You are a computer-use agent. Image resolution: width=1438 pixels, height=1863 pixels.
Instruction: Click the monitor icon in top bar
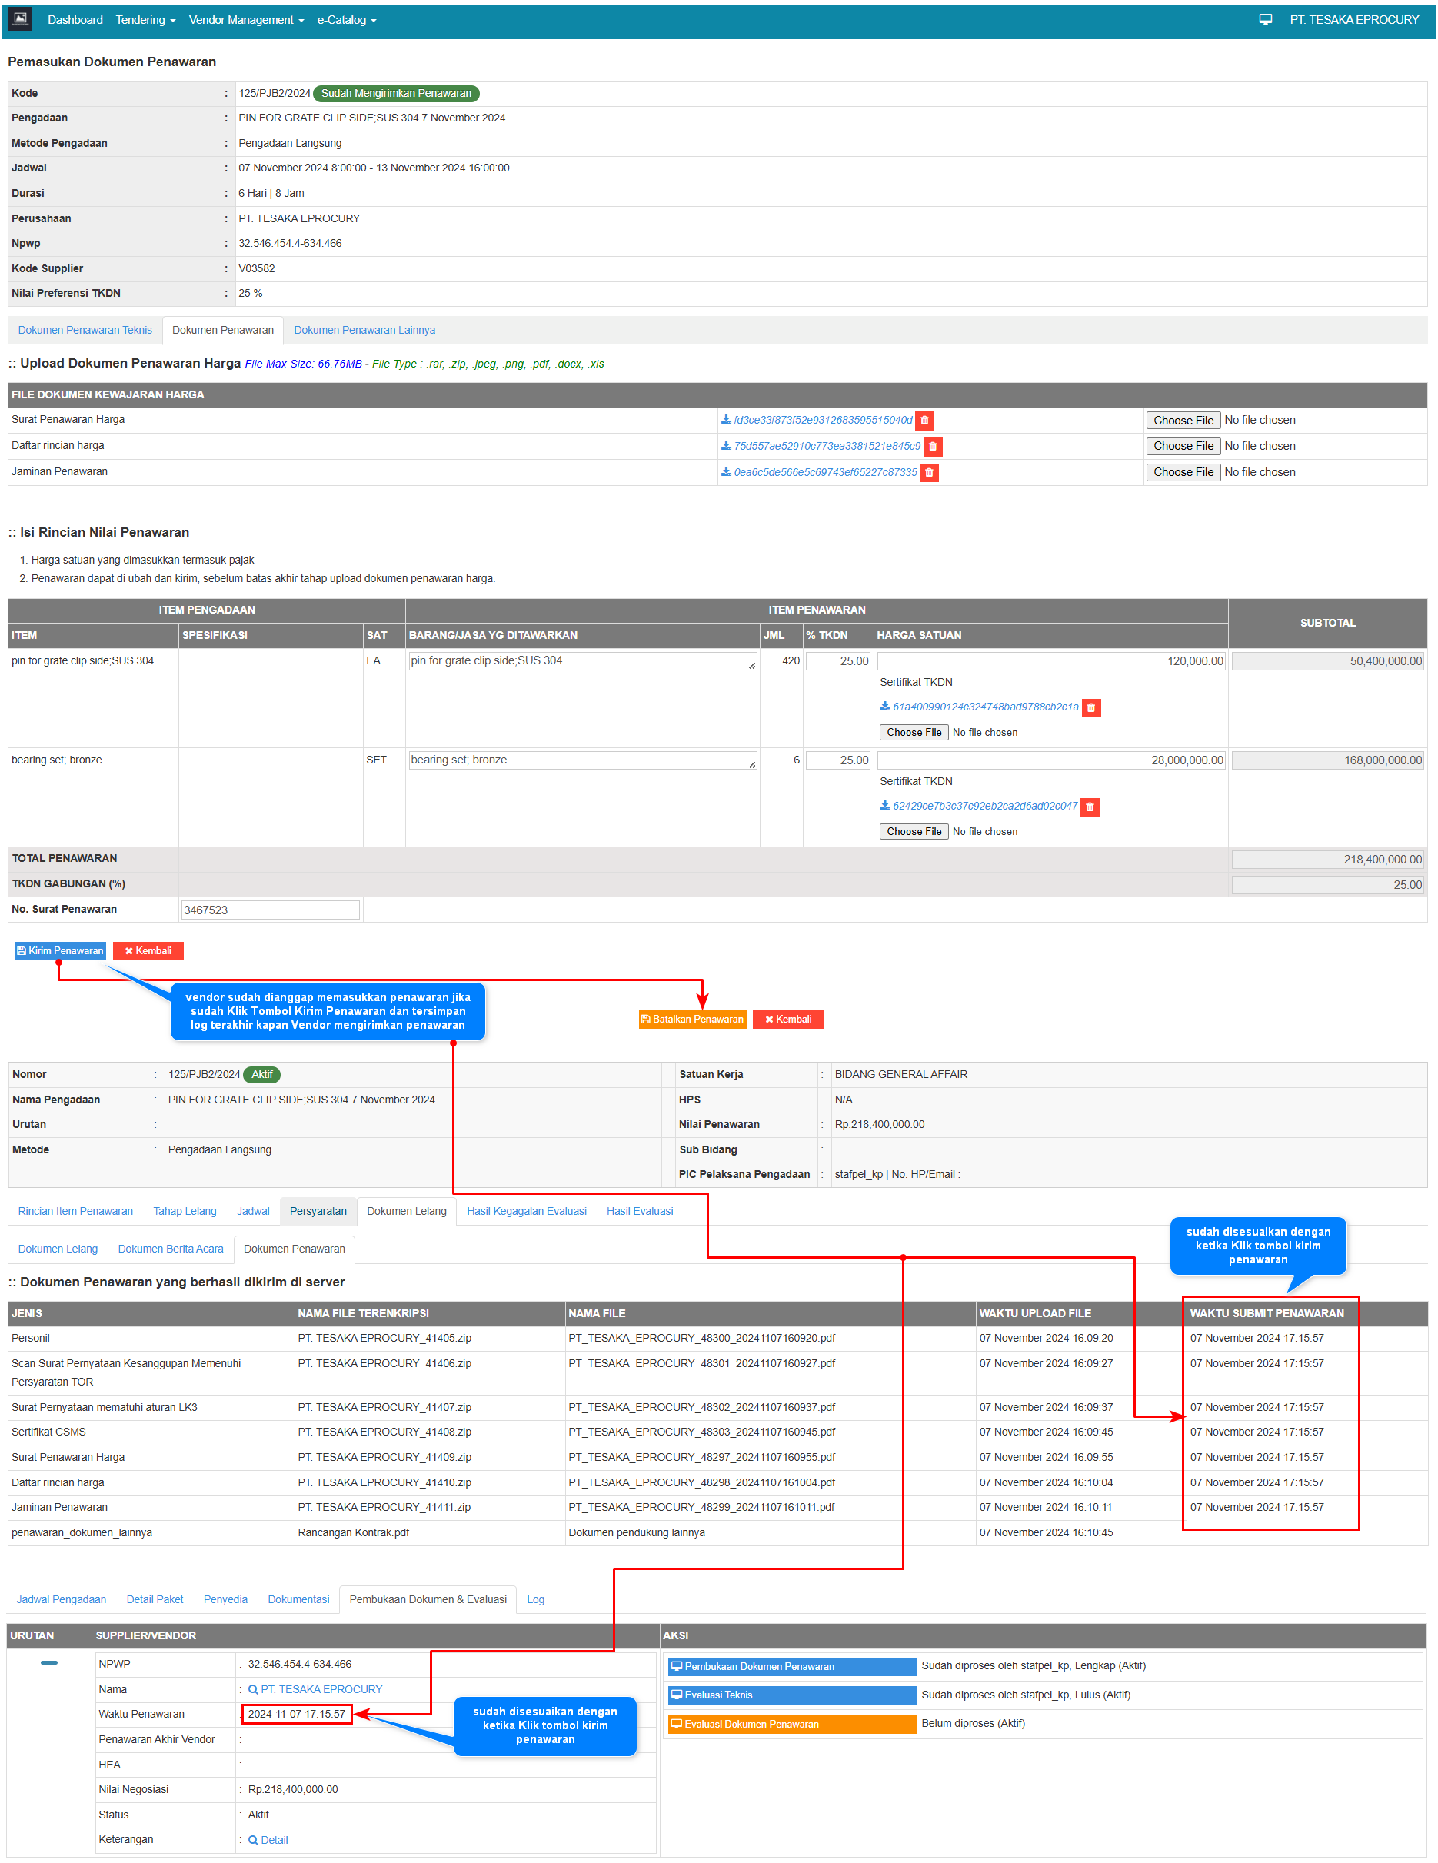(x=1265, y=20)
